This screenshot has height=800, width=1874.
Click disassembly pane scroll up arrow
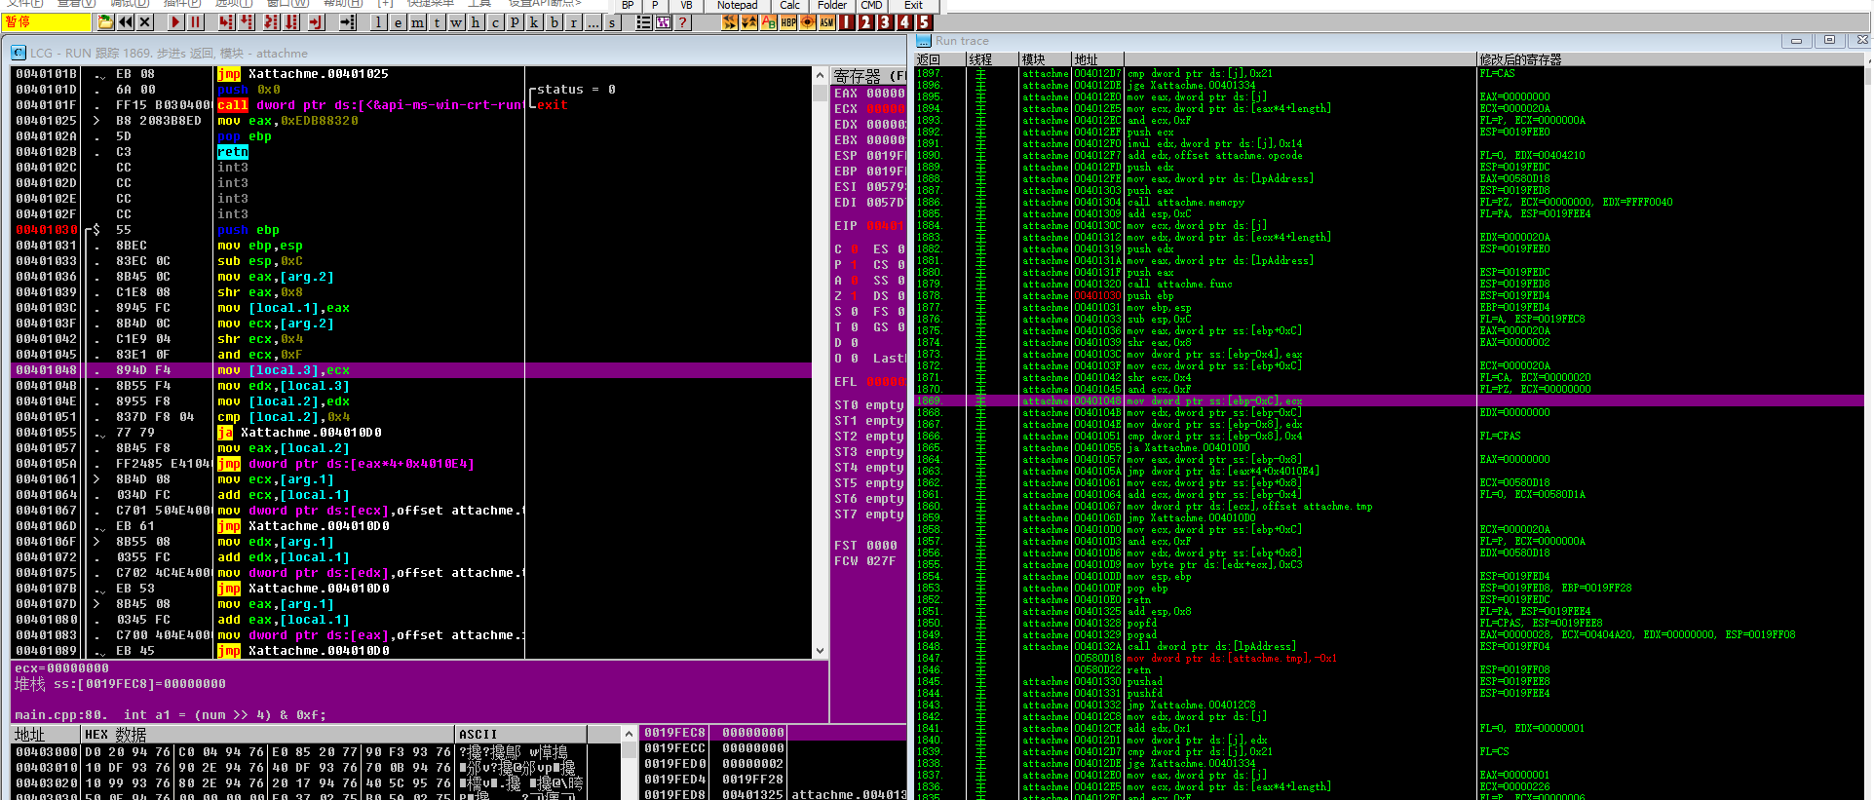point(820,74)
